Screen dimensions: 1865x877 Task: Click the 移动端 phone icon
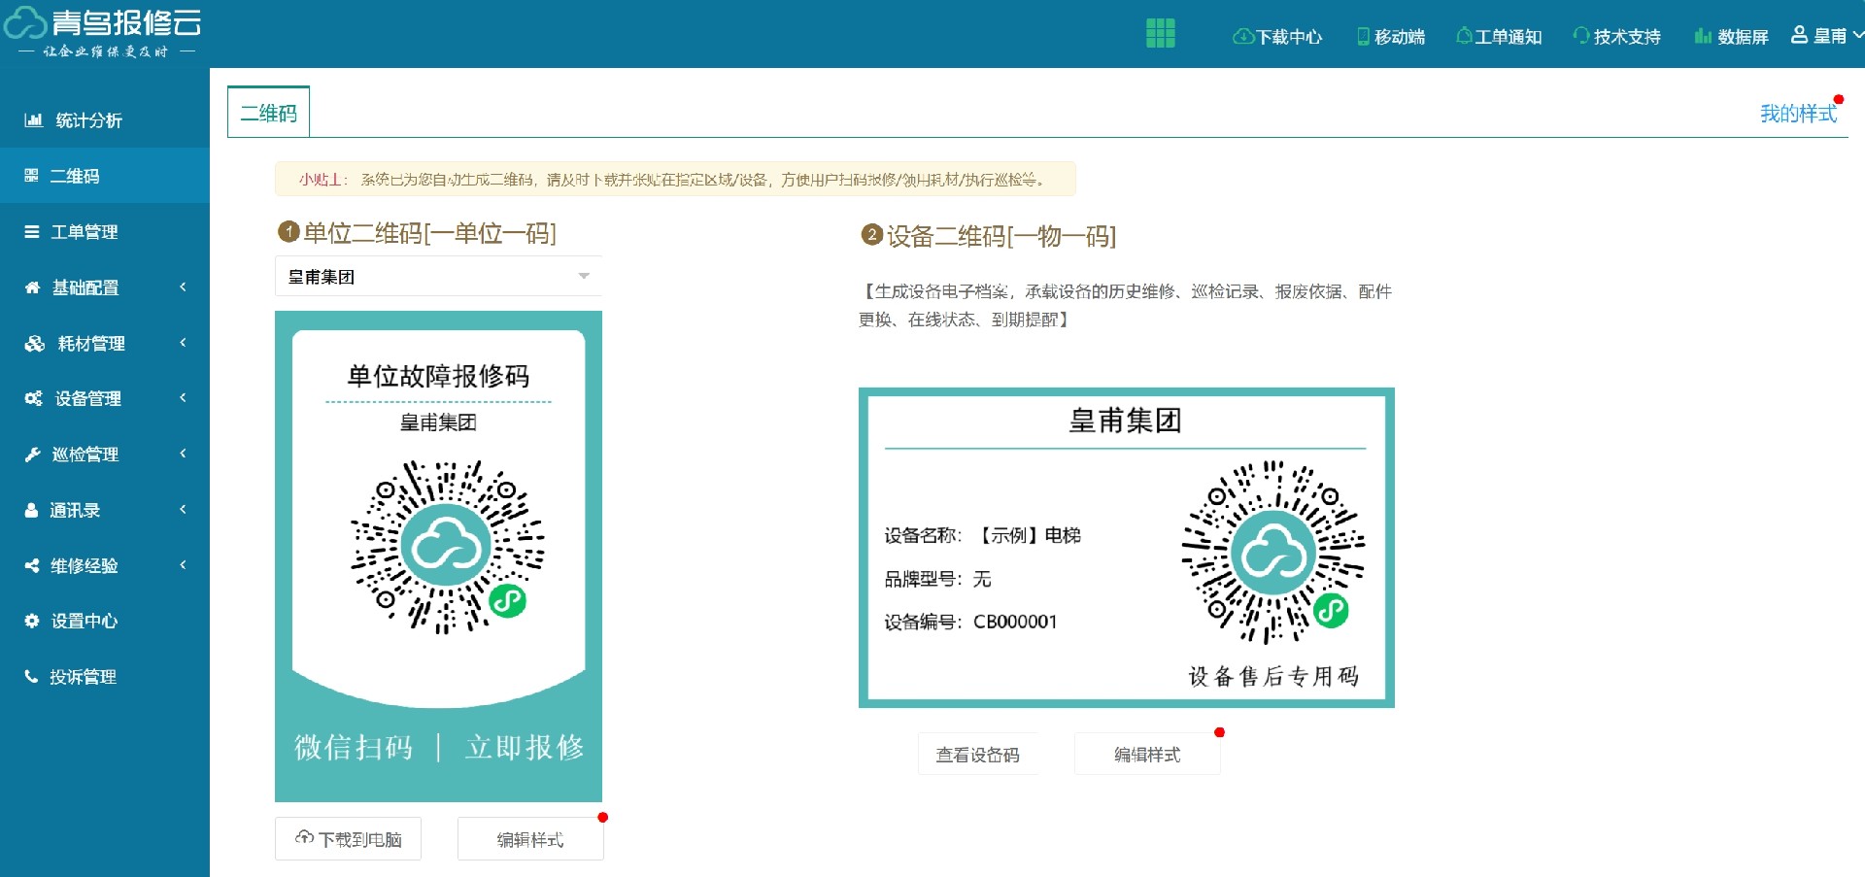coord(1364,36)
